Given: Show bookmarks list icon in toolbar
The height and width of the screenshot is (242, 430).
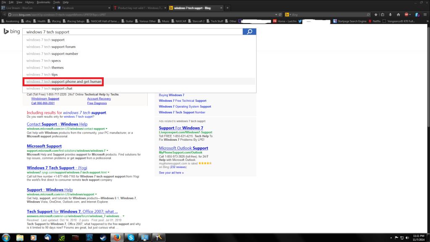Looking at the screenshot, I should tap(383, 15).
